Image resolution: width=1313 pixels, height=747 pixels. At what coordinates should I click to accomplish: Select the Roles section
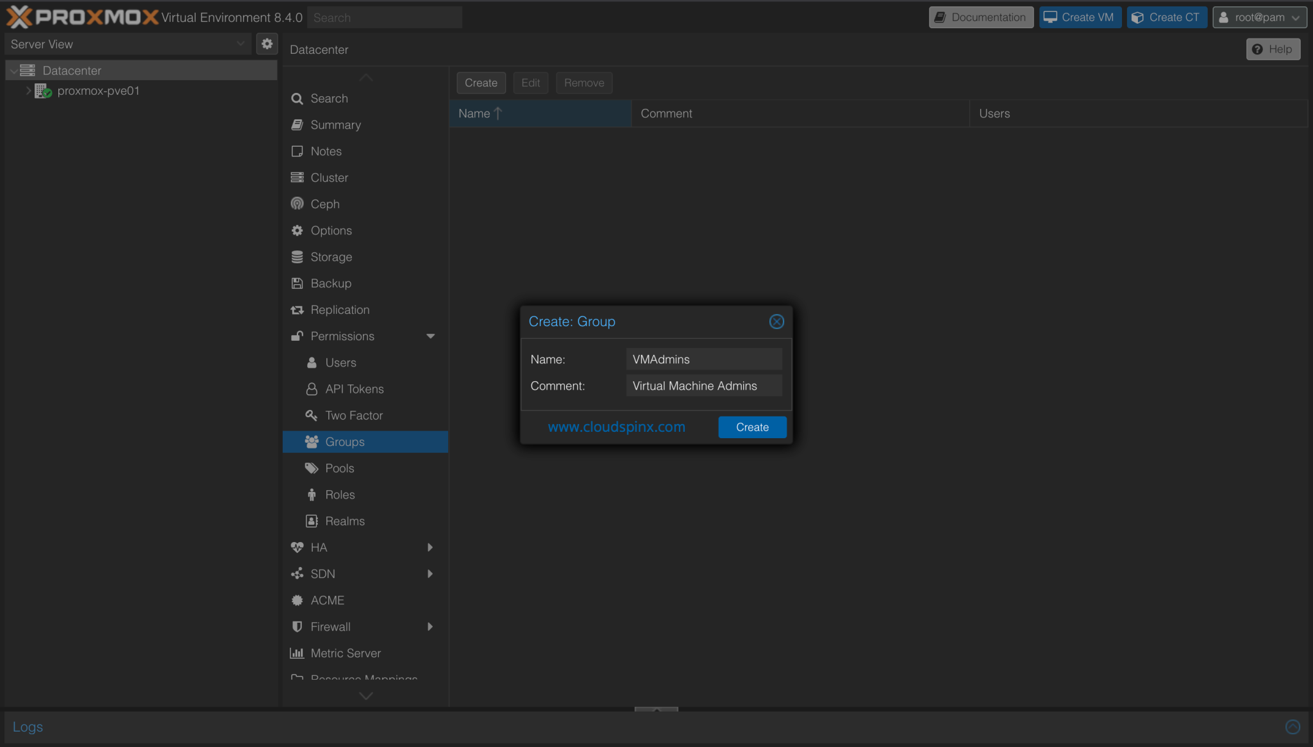(339, 495)
